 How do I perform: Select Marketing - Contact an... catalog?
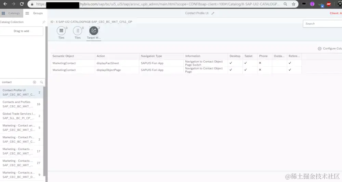21,128
